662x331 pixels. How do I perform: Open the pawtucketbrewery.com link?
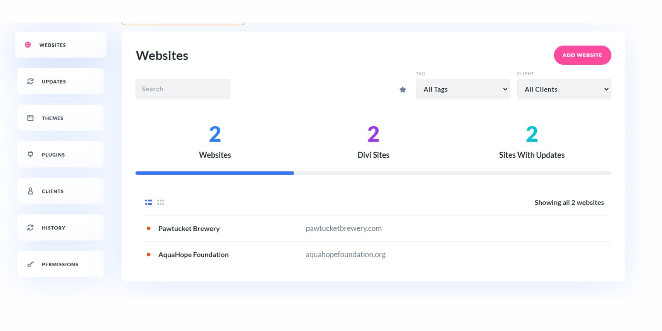point(344,228)
